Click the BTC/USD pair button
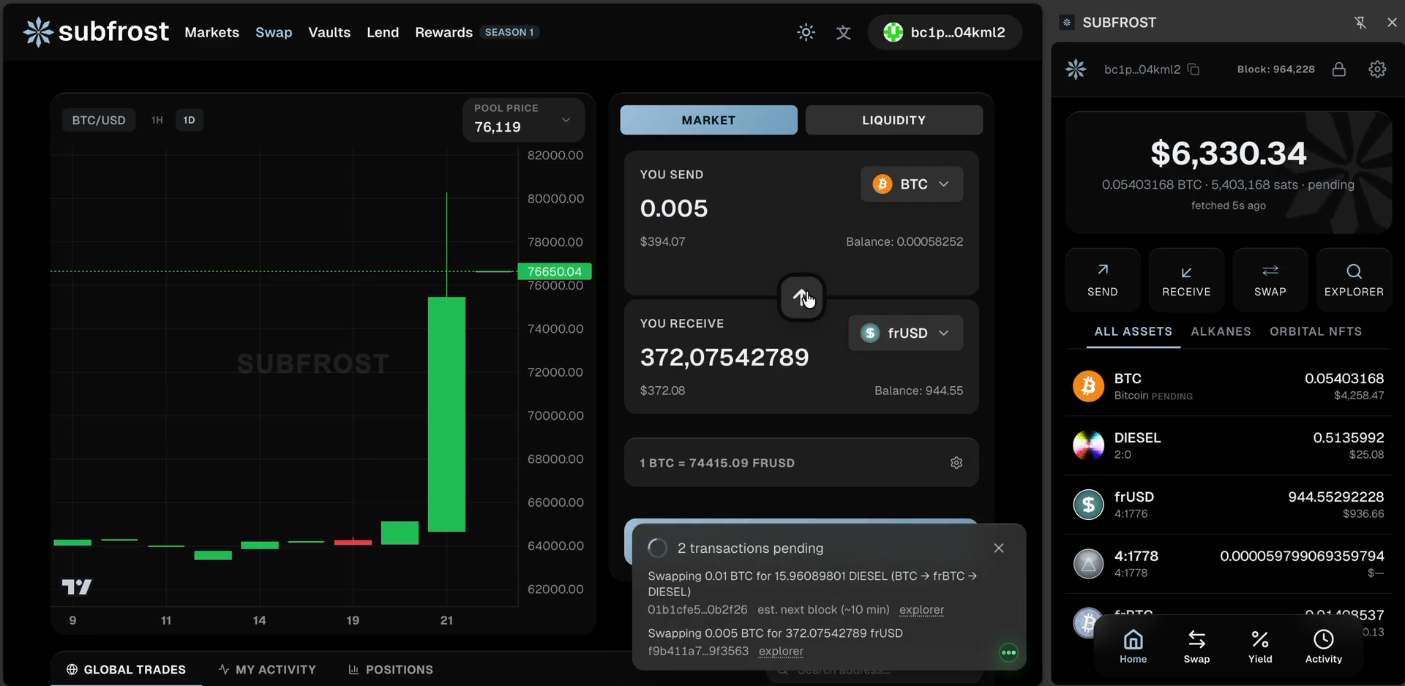Image resolution: width=1405 pixels, height=686 pixels. [99, 120]
